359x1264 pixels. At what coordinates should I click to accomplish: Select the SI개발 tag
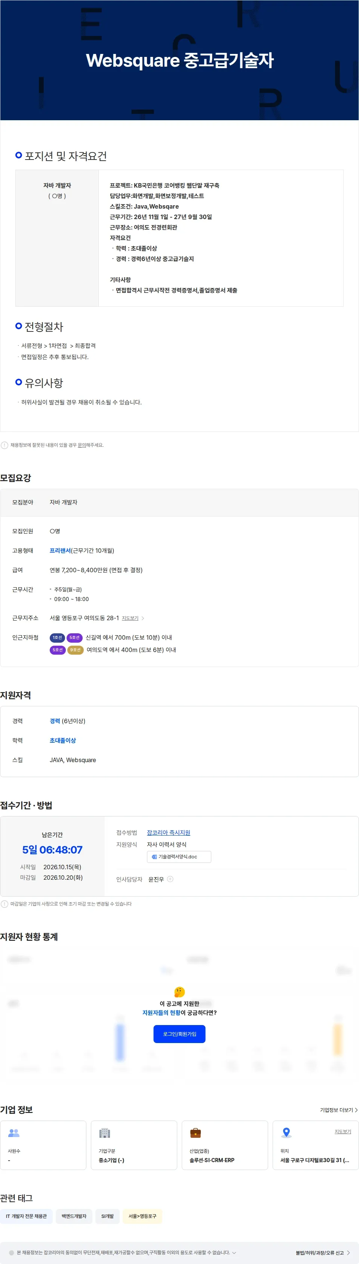pyautogui.click(x=107, y=1216)
